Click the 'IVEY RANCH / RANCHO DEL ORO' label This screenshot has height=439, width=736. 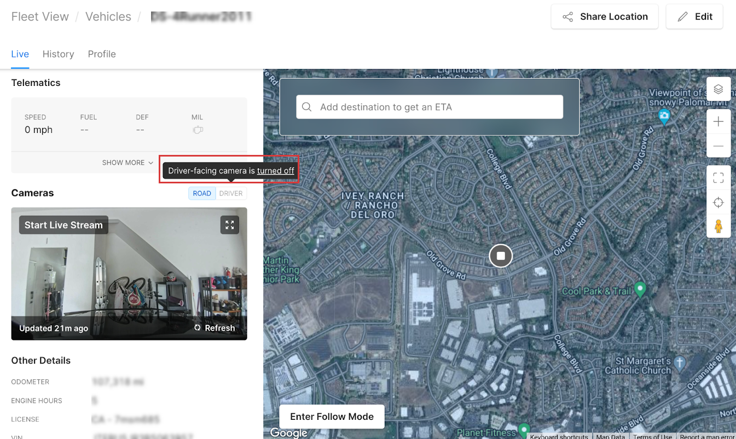[372, 205]
